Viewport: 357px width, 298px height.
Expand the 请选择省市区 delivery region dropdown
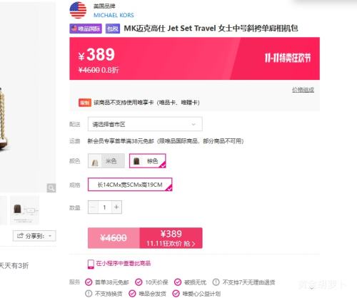[x=145, y=124]
